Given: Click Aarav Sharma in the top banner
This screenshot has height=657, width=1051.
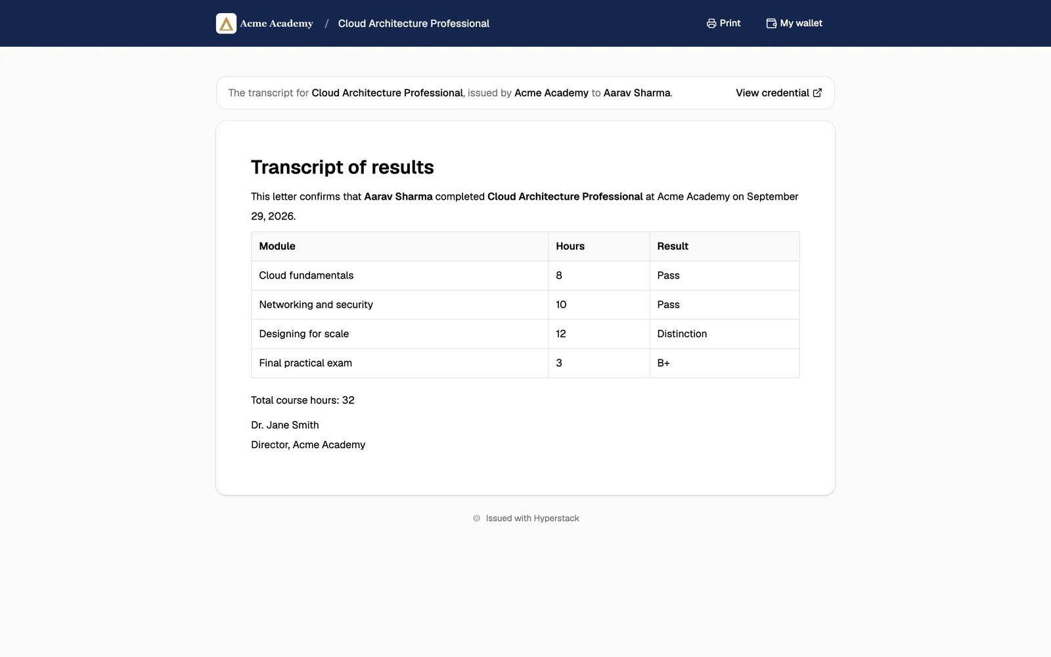Looking at the screenshot, I should point(637,93).
